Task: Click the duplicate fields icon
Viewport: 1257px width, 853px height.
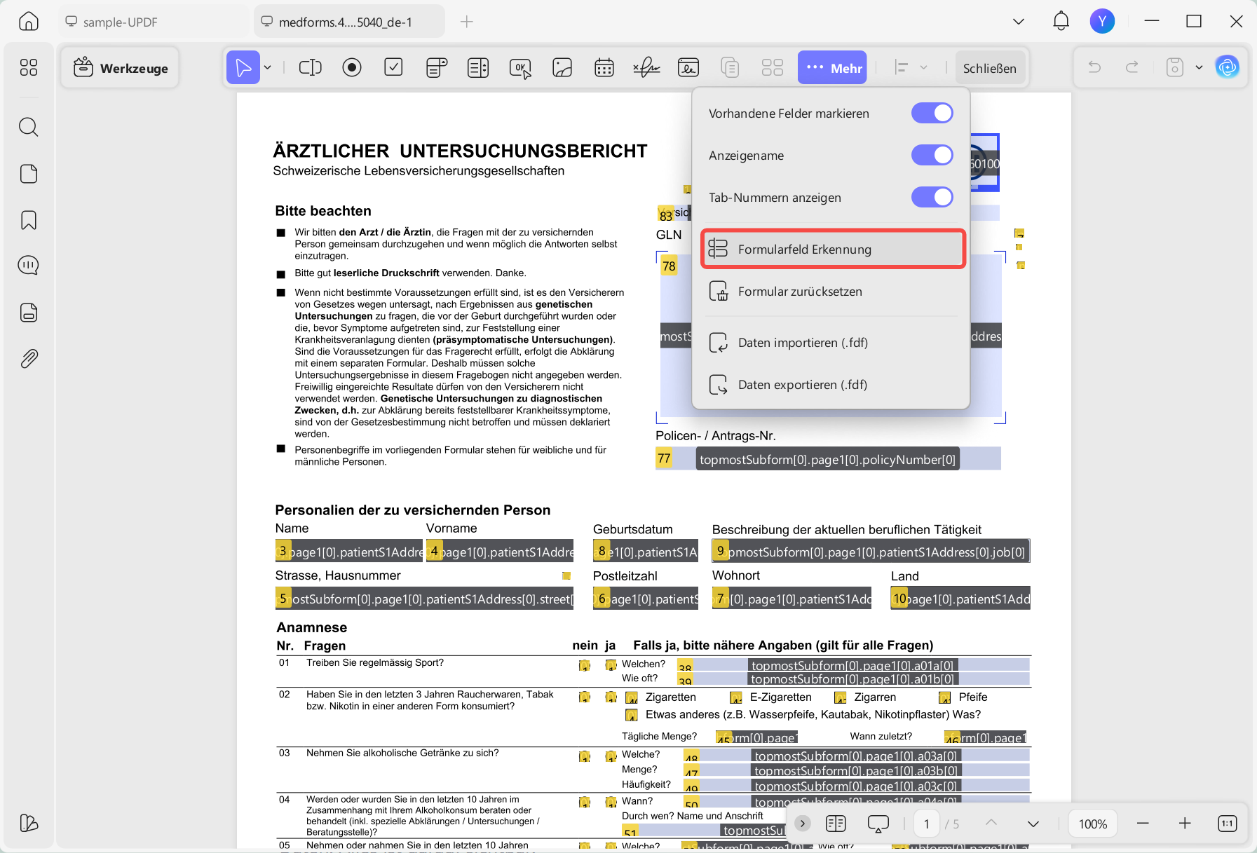Action: click(731, 68)
